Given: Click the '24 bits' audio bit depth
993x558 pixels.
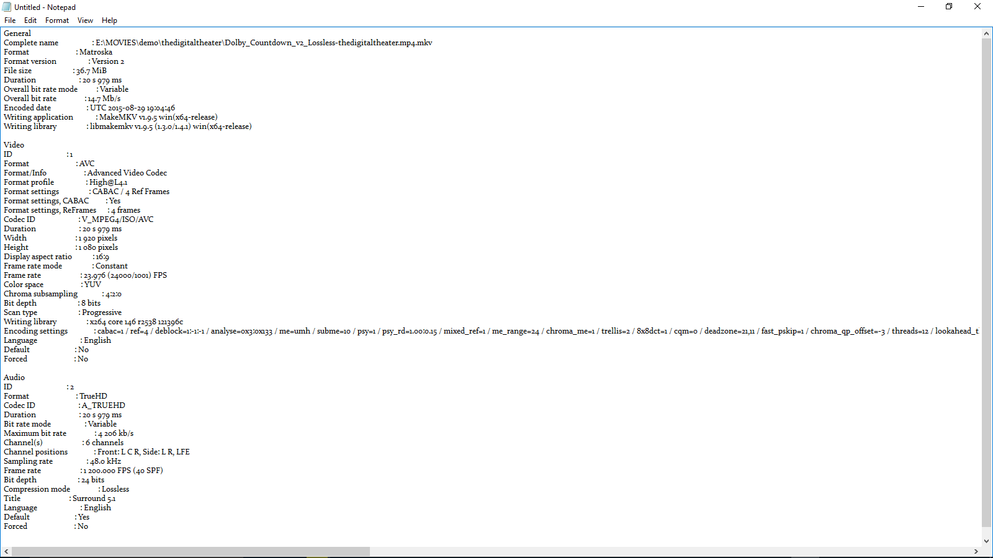Looking at the screenshot, I should [x=93, y=480].
